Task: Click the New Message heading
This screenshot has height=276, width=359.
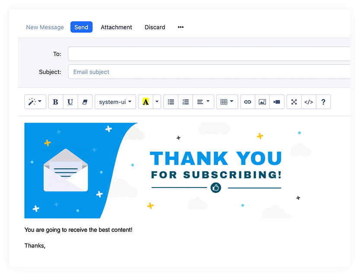Action: point(45,27)
